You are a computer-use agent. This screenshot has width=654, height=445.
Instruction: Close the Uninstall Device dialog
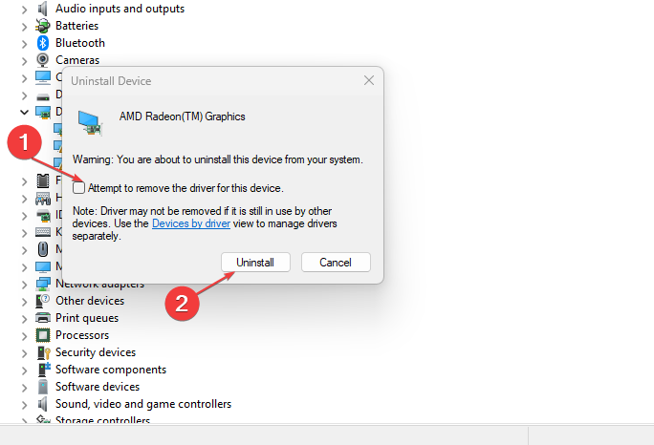click(369, 80)
